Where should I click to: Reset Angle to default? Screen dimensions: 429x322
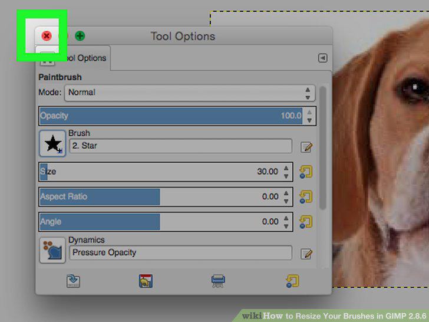pyautogui.click(x=306, y=222)
